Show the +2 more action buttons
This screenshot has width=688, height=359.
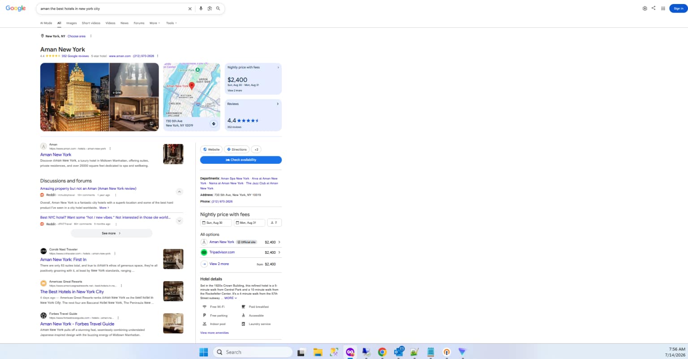click(256, 150)
